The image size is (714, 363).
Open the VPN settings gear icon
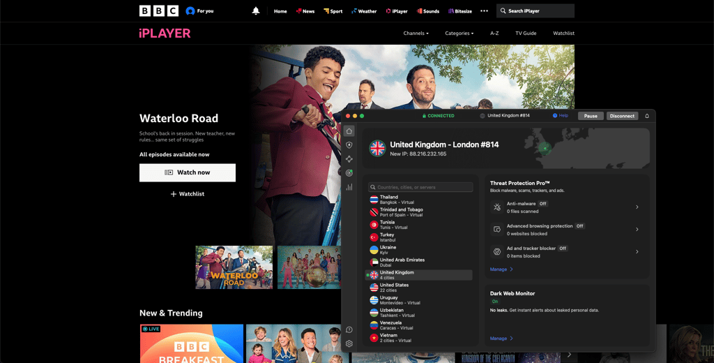349,344
